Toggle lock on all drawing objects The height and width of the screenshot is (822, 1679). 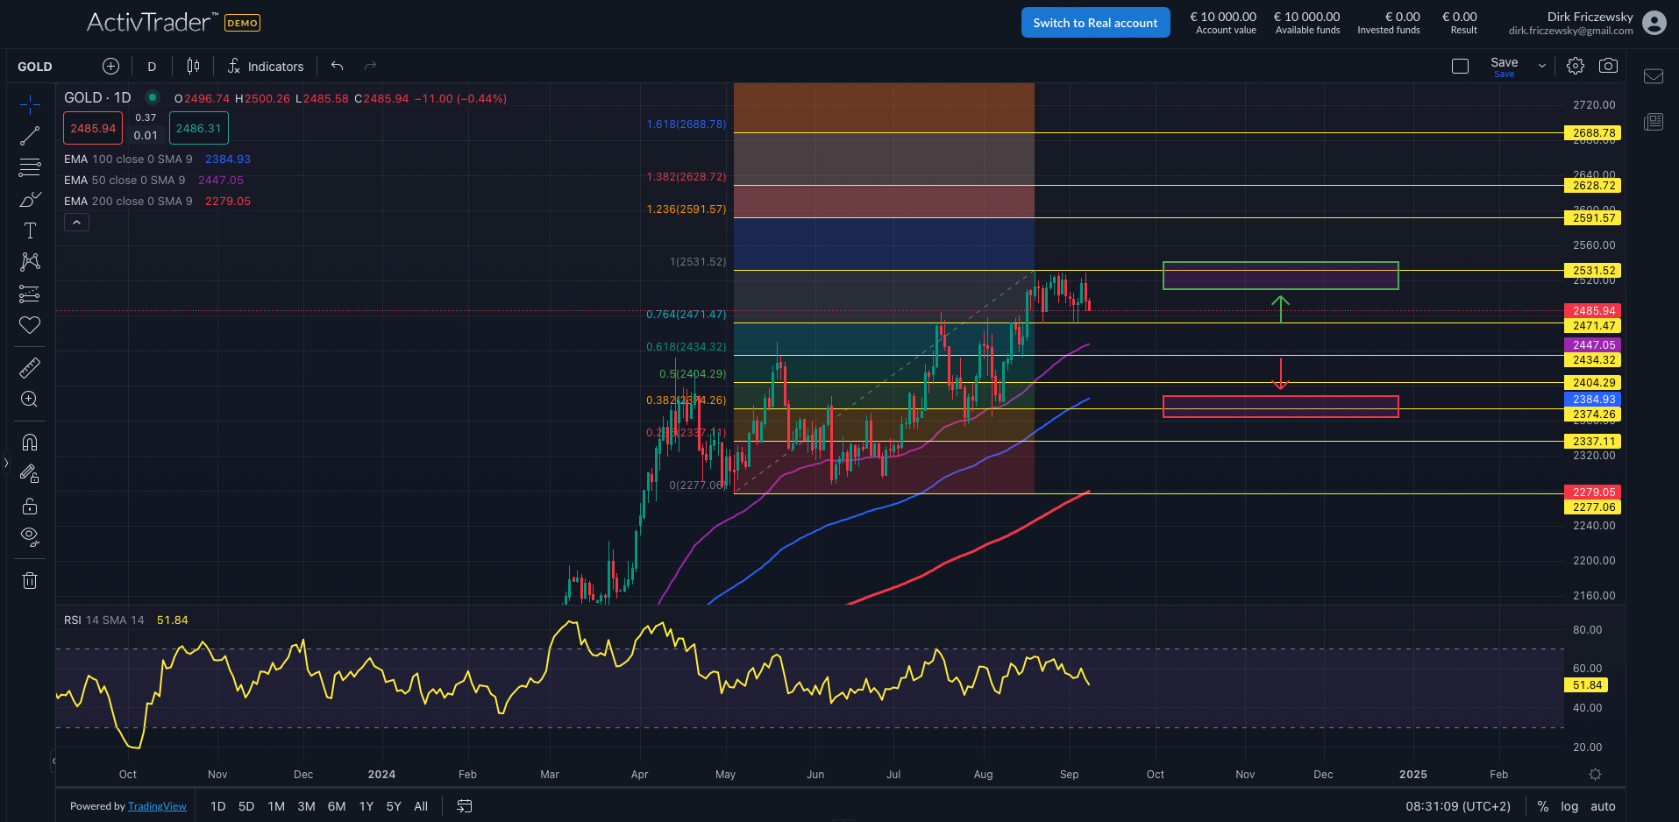pos(30,506)
